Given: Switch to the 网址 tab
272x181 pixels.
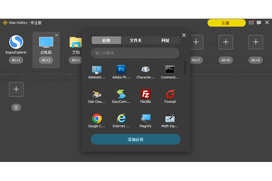Looking at the screenshot, I should pyautogui.click(x=166, y=40).
